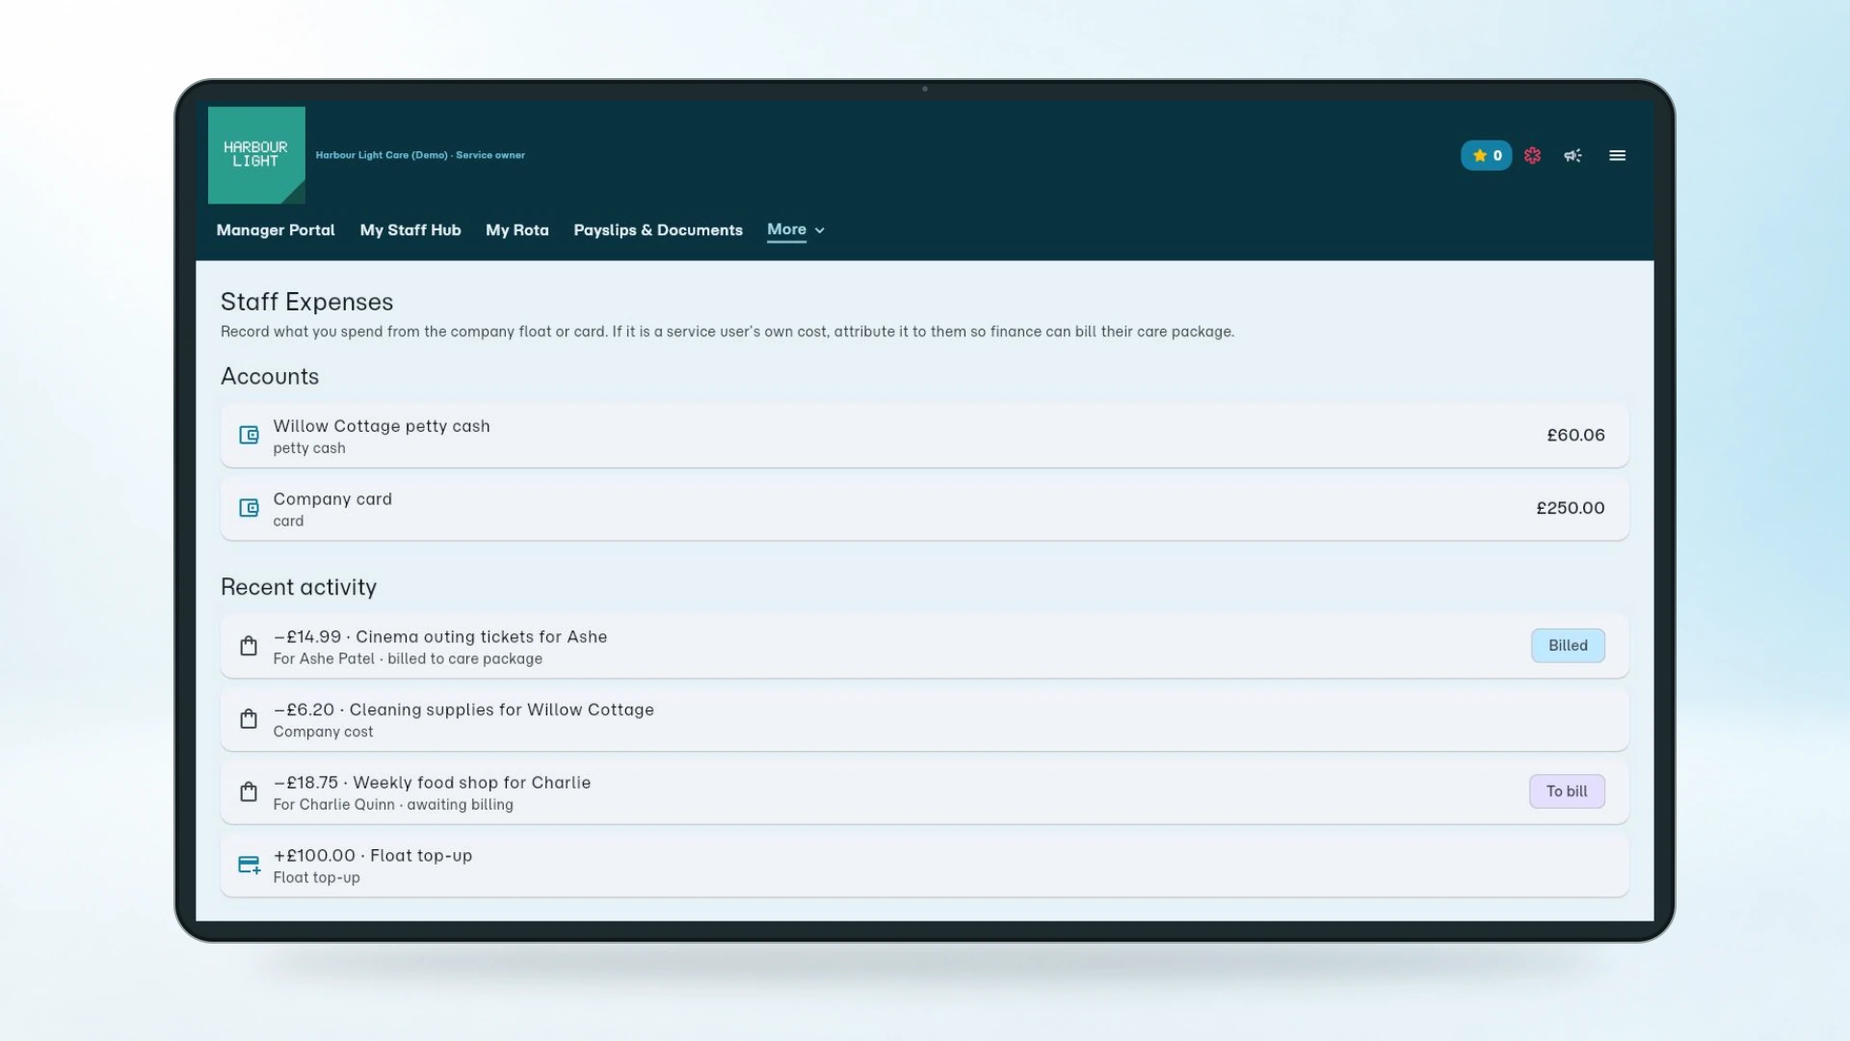Image resolution: width=1850 pixels, height=1041 pixels.
Task: Click the Billed status badge
Action: (x=1568, y=646)
